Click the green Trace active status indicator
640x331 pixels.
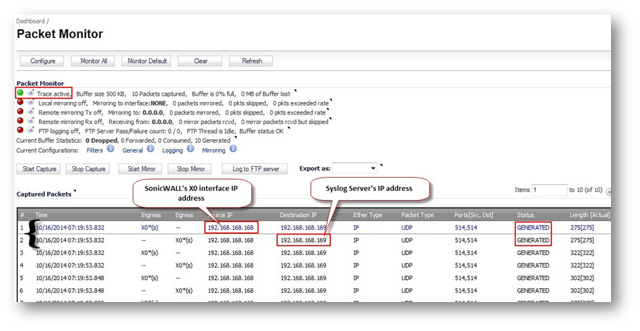21,93
